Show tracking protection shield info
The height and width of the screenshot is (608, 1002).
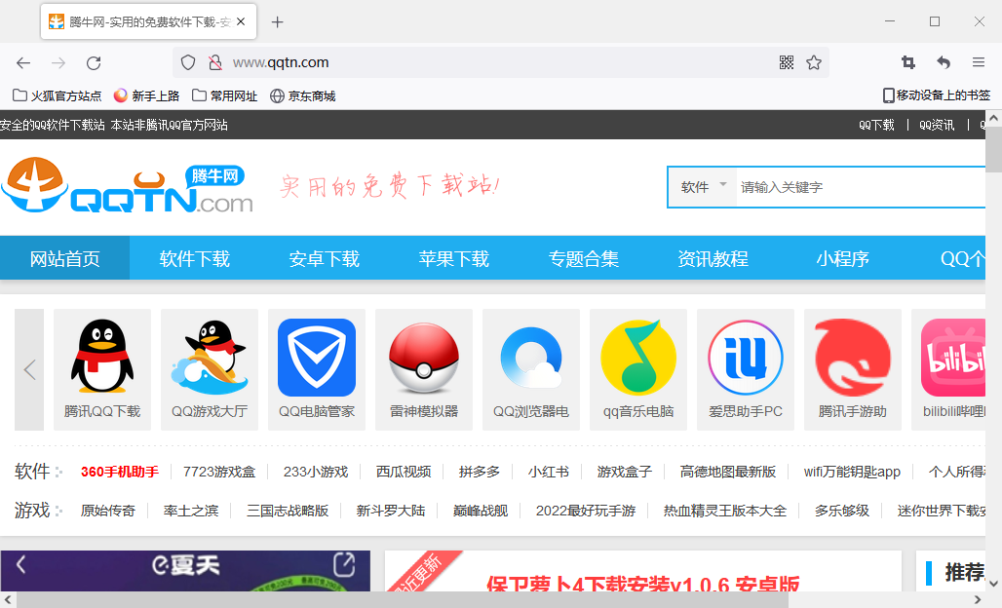pyautogui.click(x=189, y=62)
